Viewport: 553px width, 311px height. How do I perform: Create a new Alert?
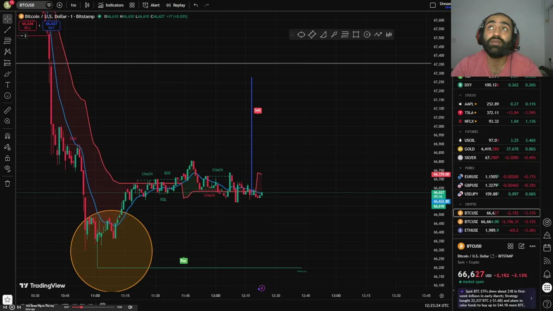click(x=151, y=5)
